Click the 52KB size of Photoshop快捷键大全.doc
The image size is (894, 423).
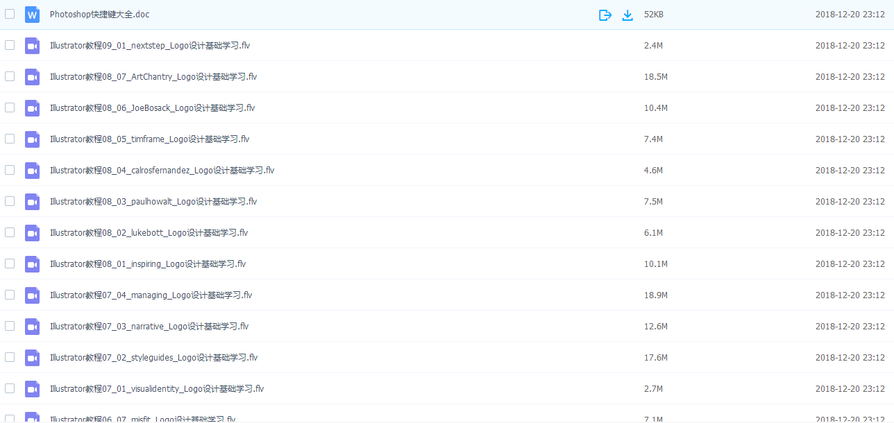[x=655, y=15]
